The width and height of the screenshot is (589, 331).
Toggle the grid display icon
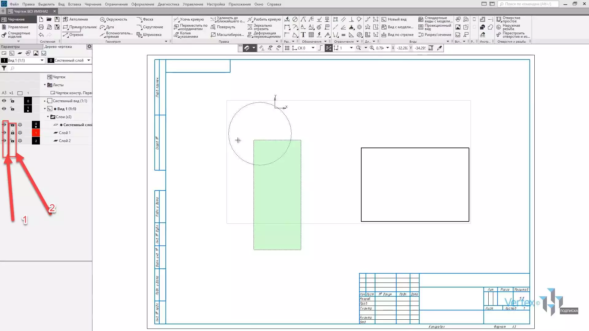pos(287,48)
